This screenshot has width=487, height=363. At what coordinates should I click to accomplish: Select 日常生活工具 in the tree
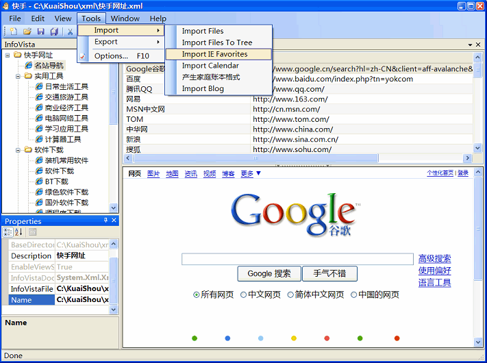pyautogui.click(x=66, y=87)
